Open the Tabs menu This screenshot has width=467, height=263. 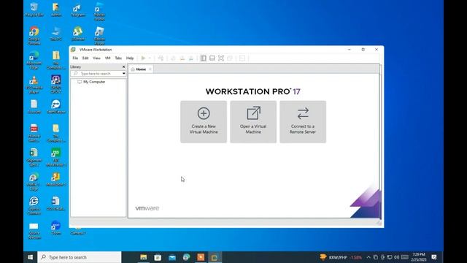118,58
